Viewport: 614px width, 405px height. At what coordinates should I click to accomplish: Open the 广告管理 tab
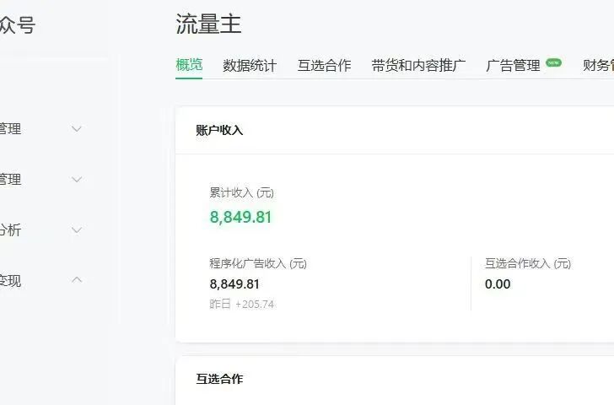pyautogui.click(x=513, y=65)
